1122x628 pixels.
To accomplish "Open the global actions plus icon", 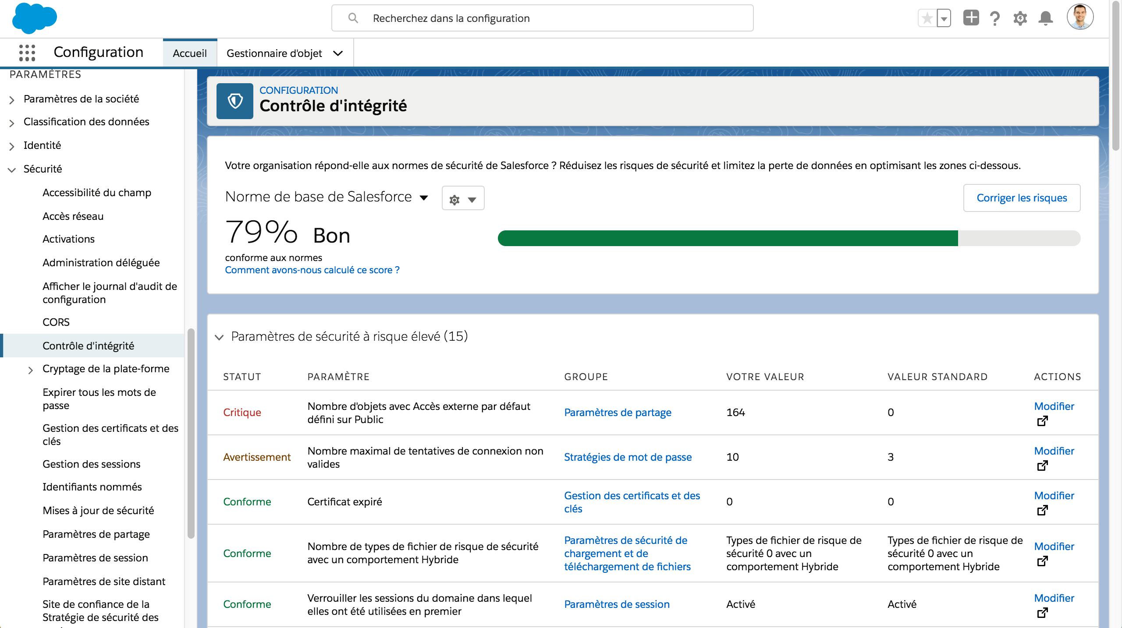I will 971,18.
